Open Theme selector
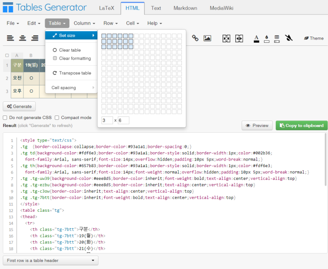328x269 pixels. tap(314, 38)
